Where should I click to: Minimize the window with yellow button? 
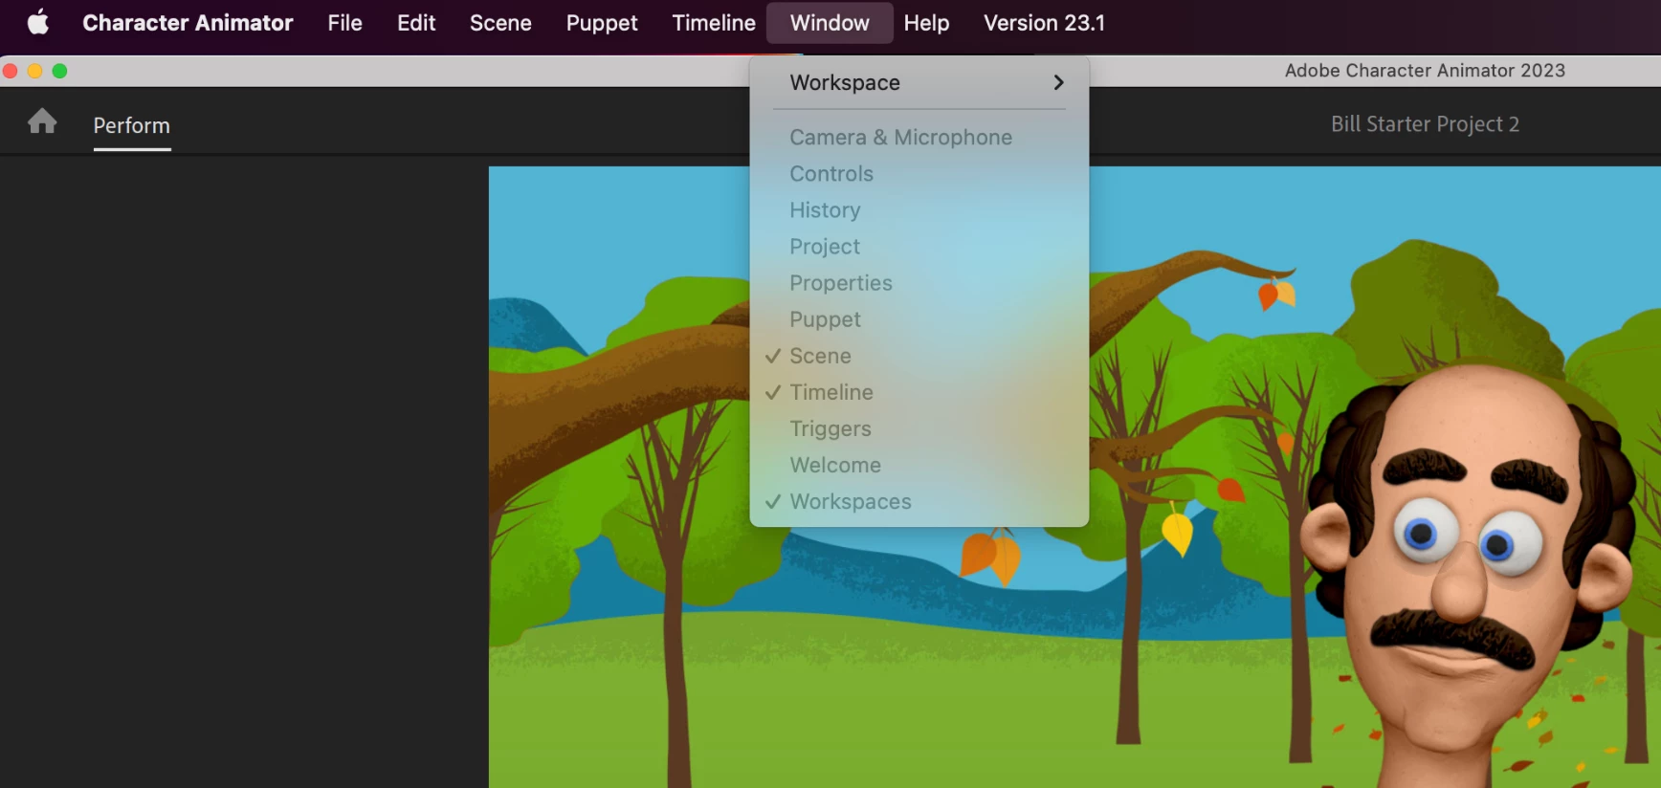(34, 71)
